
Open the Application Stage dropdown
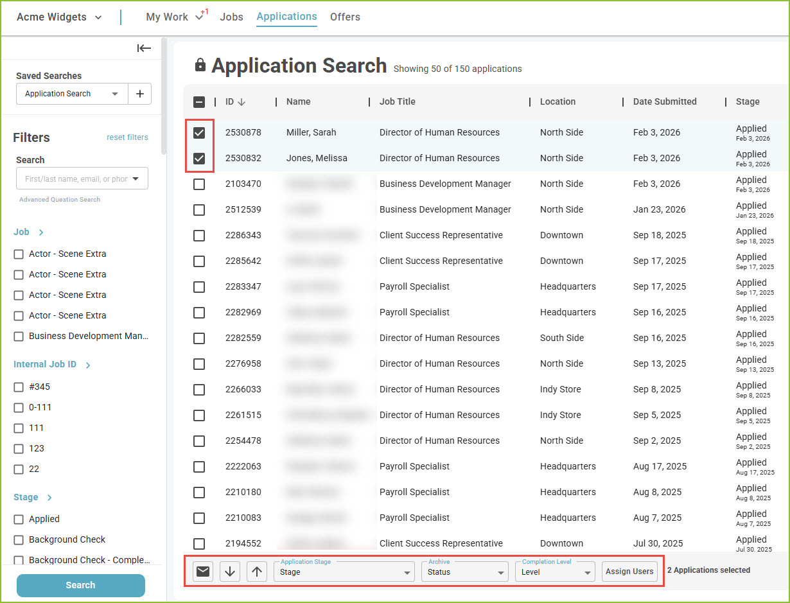[345, 572]
